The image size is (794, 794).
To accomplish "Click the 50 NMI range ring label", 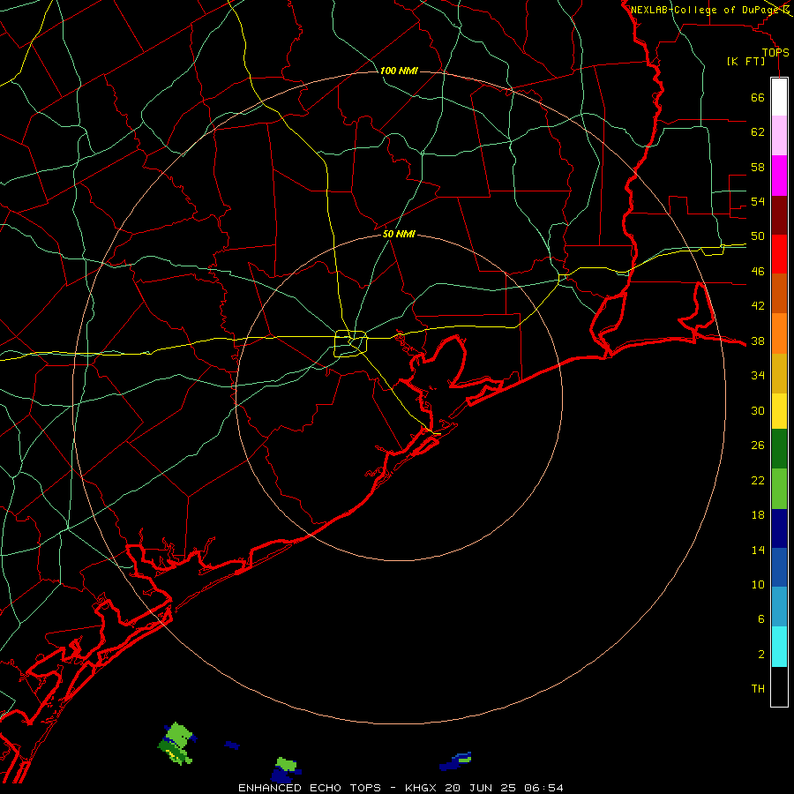I will [399, 234].
